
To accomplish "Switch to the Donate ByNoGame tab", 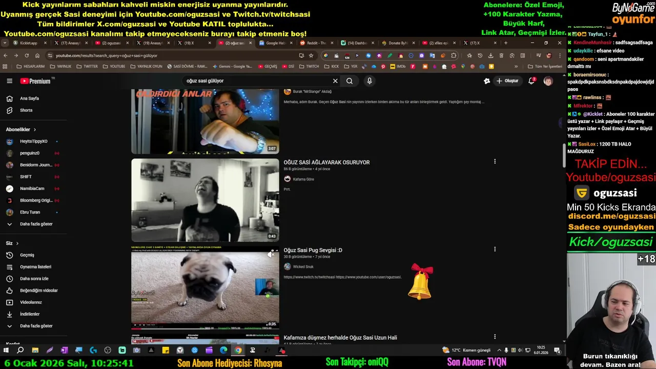I will point(398,43).
